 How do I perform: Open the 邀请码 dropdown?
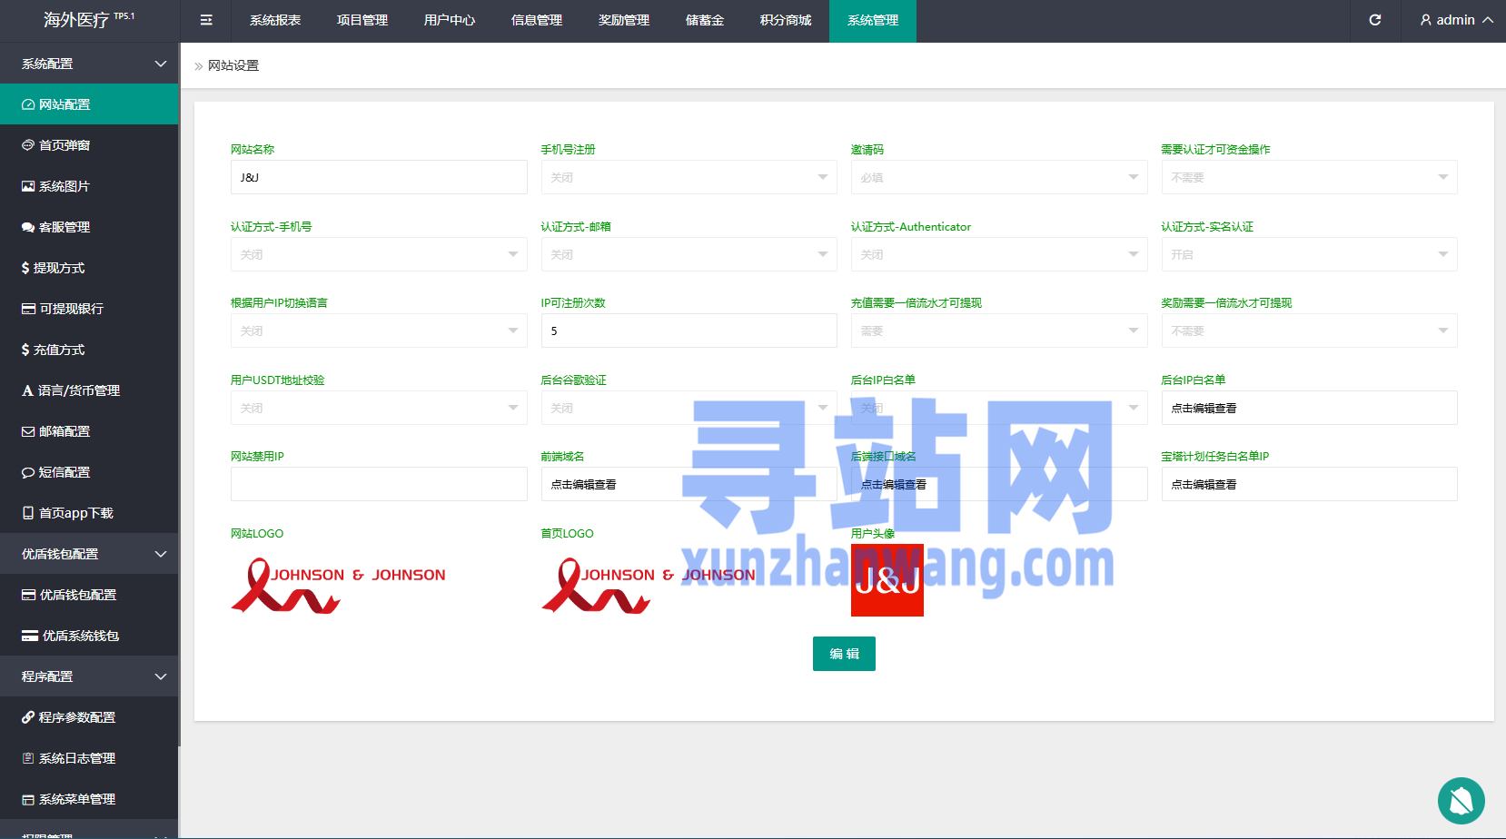(x=999, y=177)
